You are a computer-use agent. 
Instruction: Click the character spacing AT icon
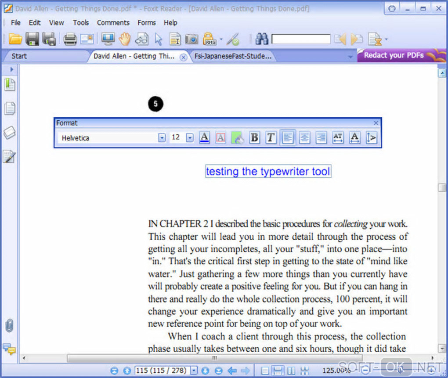[338, 138]
